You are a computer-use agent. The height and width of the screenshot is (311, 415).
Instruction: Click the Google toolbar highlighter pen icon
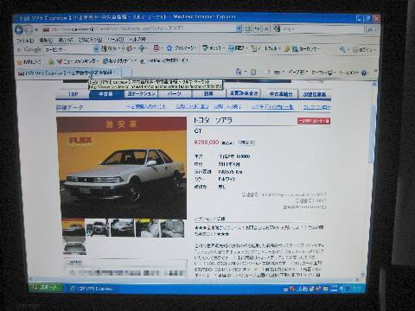click(x=287, y=49)
